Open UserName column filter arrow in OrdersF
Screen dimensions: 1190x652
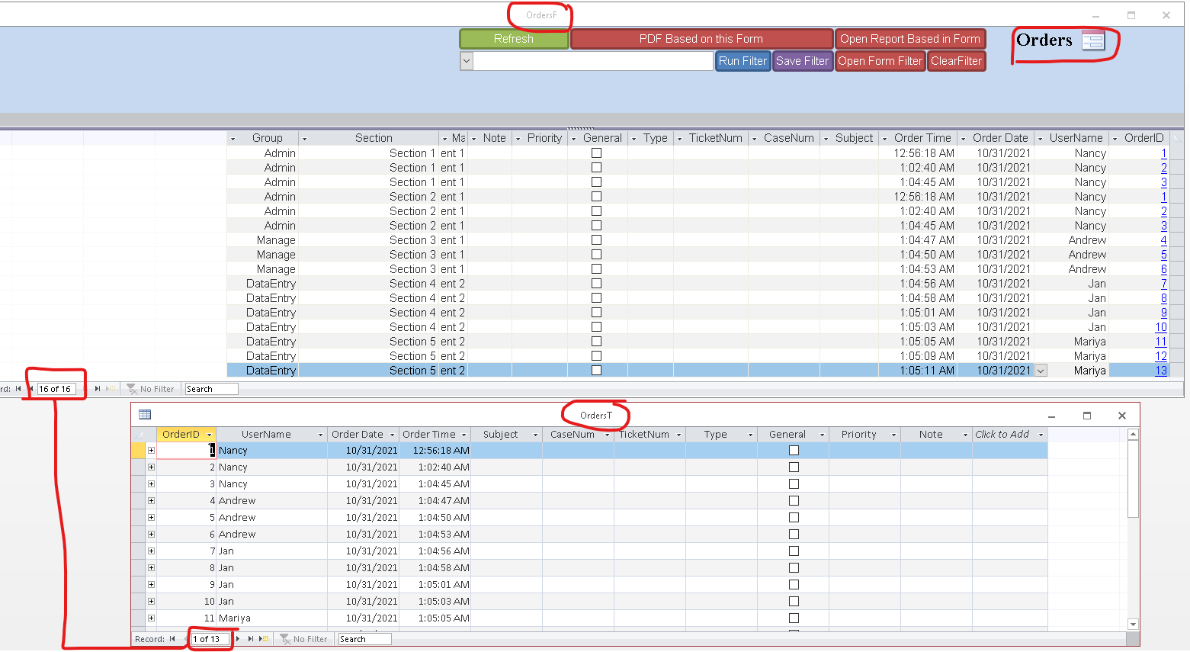(1040, 139)
